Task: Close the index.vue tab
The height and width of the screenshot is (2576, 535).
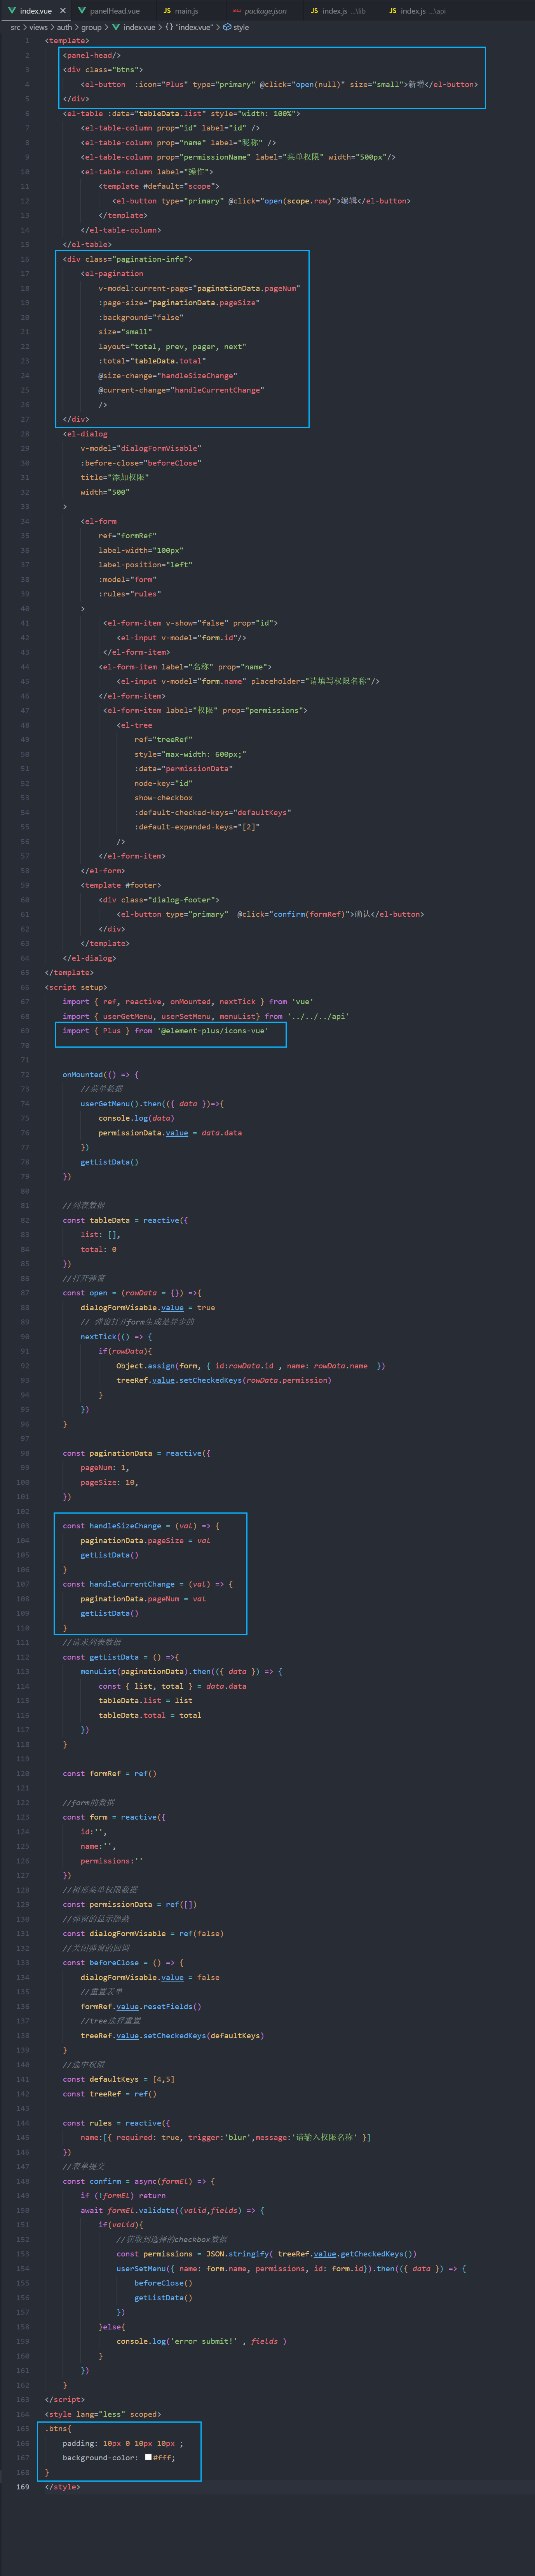Action: coord(62,11)
